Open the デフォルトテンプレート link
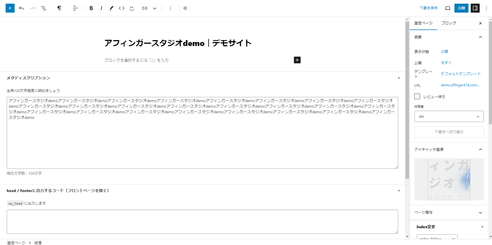Viewport: 492px width, 245px height. [461, 74]
